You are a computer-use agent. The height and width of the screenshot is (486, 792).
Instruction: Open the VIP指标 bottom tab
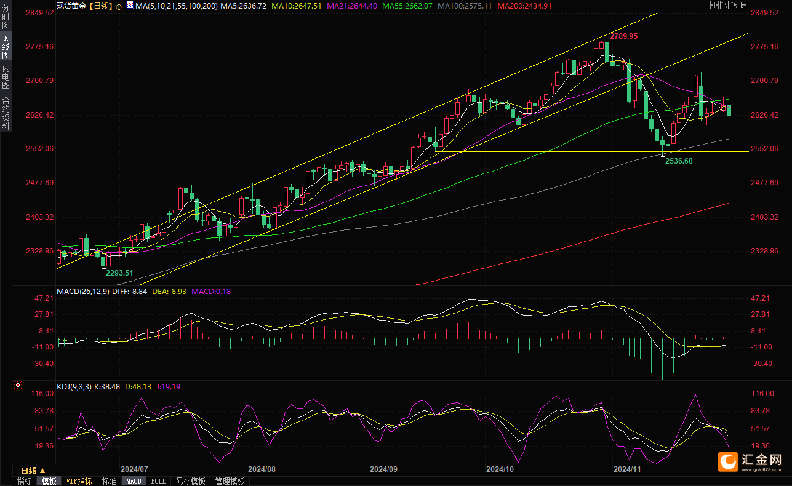(79, 481)
